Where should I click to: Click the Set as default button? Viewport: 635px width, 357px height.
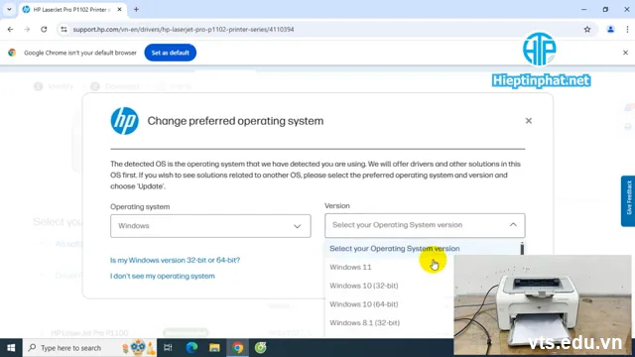(170, 53)
